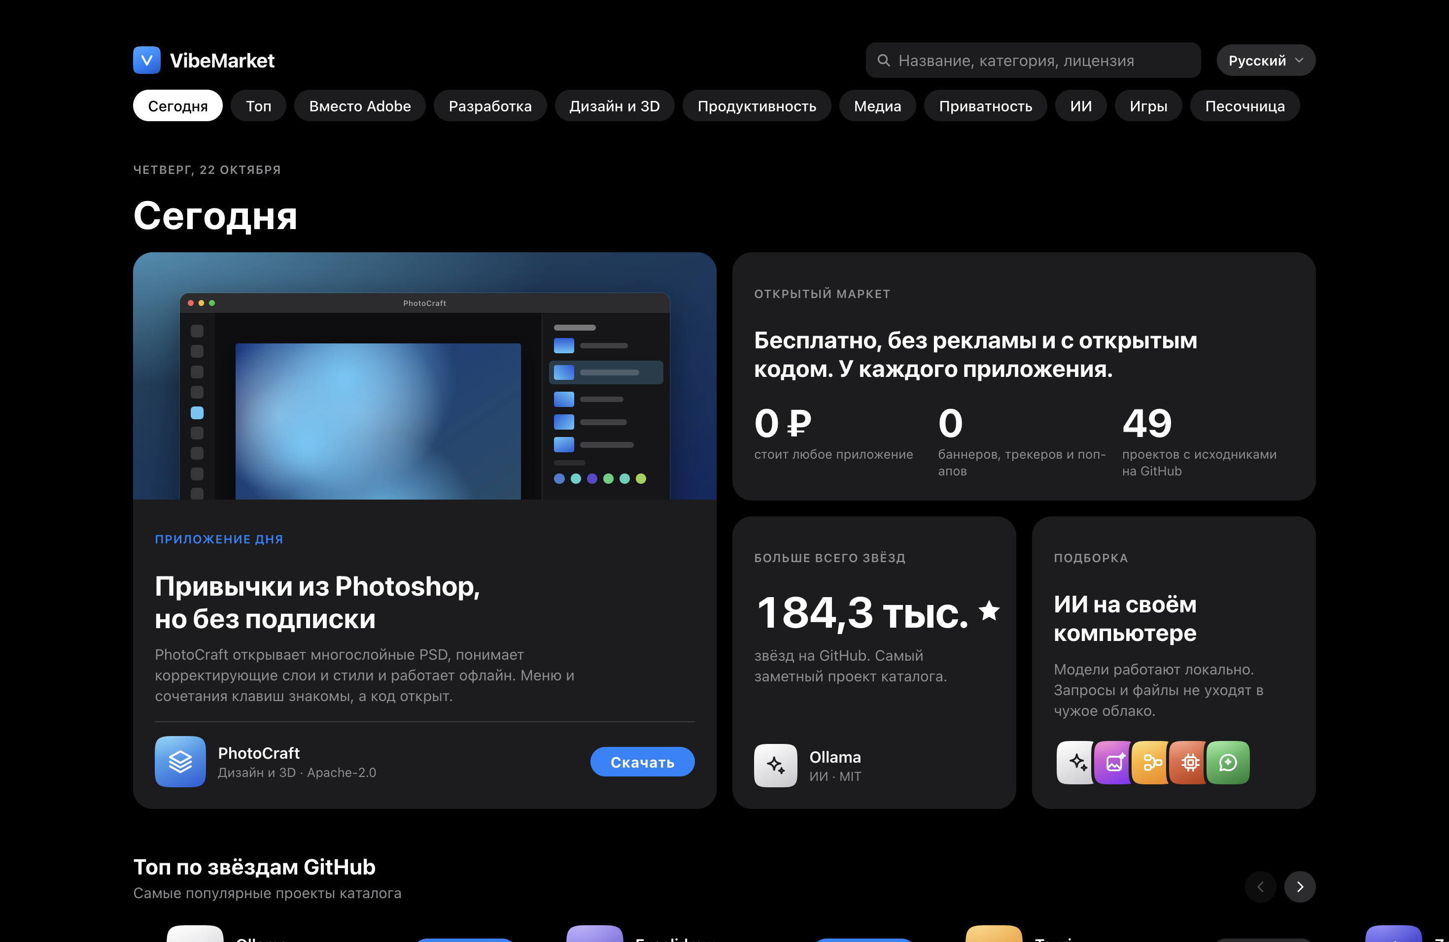Viewport: 1449px width, 942px height.
Task: Click the search magnifier icon
Action: [883, 60]
